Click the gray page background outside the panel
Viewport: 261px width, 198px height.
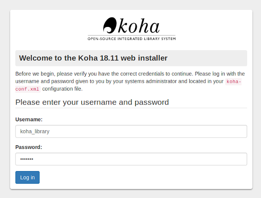pyautogui.click(x=4, y=102)
